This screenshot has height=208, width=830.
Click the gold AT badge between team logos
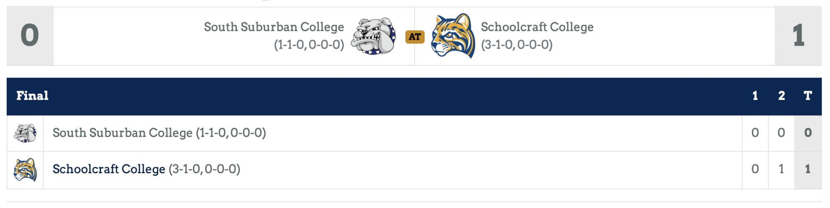[415, 37]
